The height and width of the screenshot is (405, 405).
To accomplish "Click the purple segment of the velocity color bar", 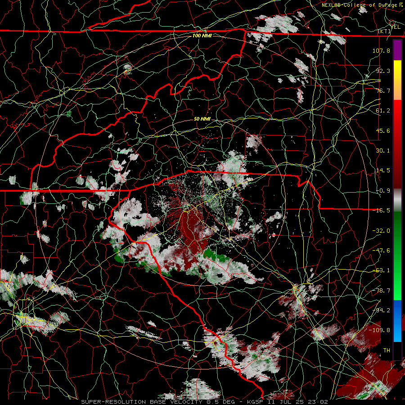I will click(x=397, y=50).
